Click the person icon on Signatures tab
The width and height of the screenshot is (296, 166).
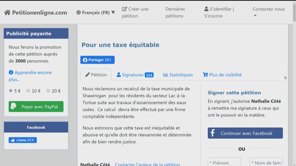click(x=118, y=74)
